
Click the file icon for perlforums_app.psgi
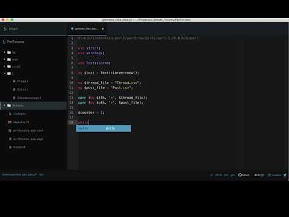(x=10, y=139)
